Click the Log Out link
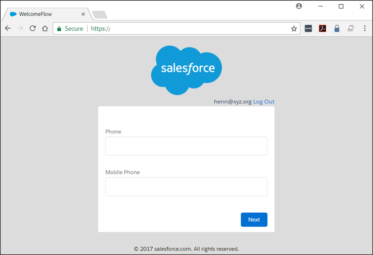This screenshot has height=255, width=373. click(264, 101)
